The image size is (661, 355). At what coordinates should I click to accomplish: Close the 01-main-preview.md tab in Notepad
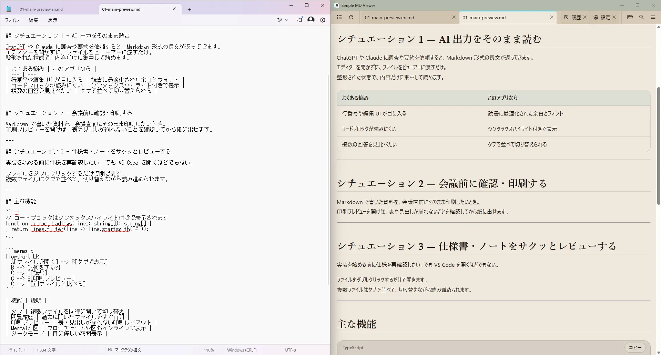click(x=174, y=9)
